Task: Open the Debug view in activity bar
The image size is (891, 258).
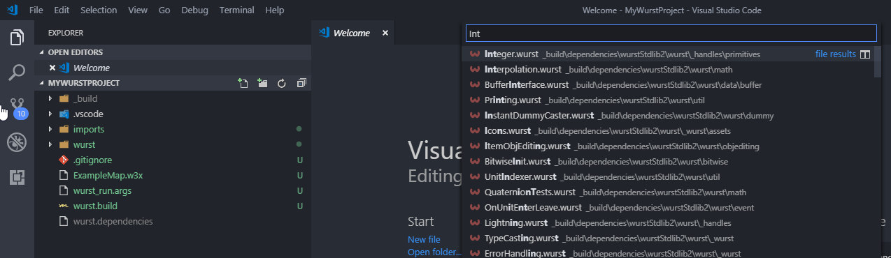Action: point(17,142)
